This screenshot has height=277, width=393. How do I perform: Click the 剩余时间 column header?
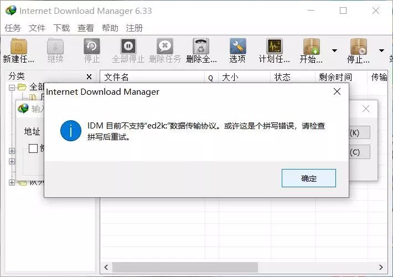(x=335, y=78)
